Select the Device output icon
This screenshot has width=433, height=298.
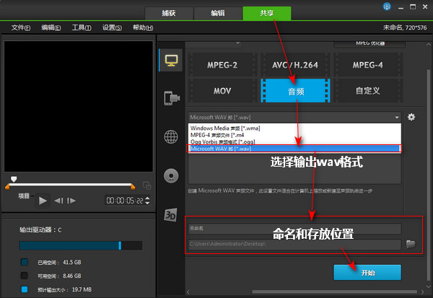(x=172, y=98)
